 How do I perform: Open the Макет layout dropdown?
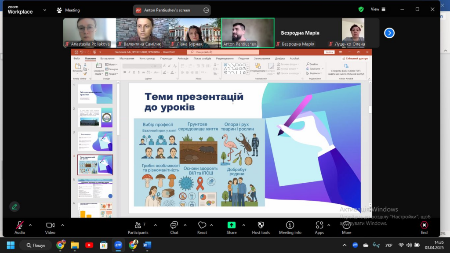111,65
